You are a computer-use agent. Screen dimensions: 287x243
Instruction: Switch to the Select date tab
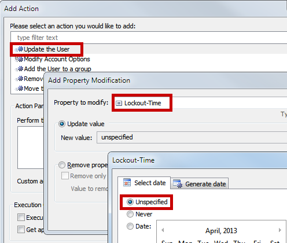click(x=144, y=183)
